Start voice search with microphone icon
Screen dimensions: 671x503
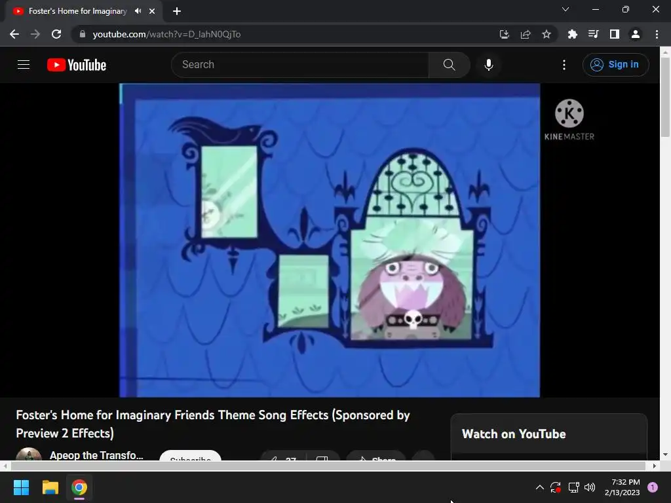click(x=489, y=65)
